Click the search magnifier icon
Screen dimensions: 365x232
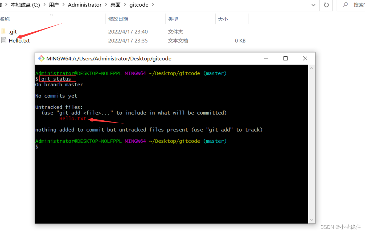[x=346, y=5]
